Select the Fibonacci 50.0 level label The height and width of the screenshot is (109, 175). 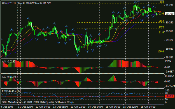[x=161, y=27]
